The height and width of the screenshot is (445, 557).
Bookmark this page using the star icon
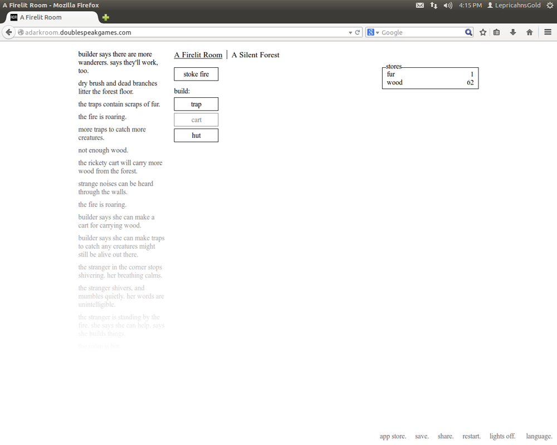pos(482,32)
